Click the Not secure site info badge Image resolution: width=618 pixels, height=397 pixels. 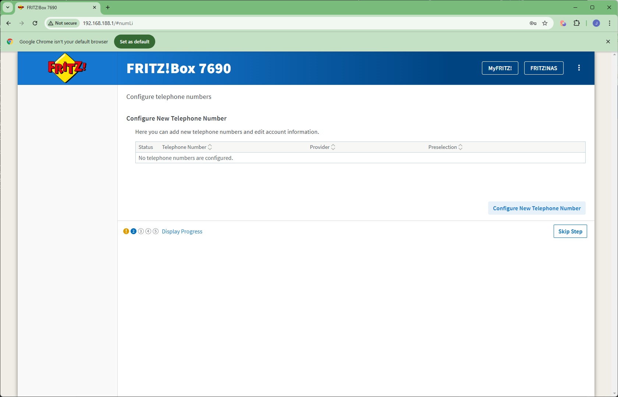coord(63,23)
